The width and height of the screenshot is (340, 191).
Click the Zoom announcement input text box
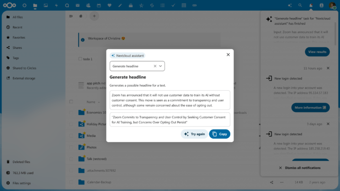(x=170, y=100)
